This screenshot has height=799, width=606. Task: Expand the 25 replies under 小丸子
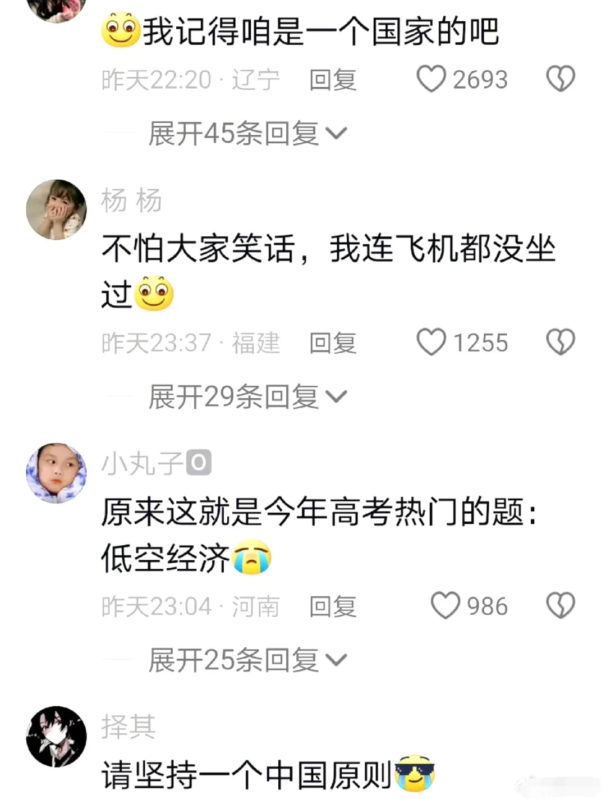click(x=247, y=660)
